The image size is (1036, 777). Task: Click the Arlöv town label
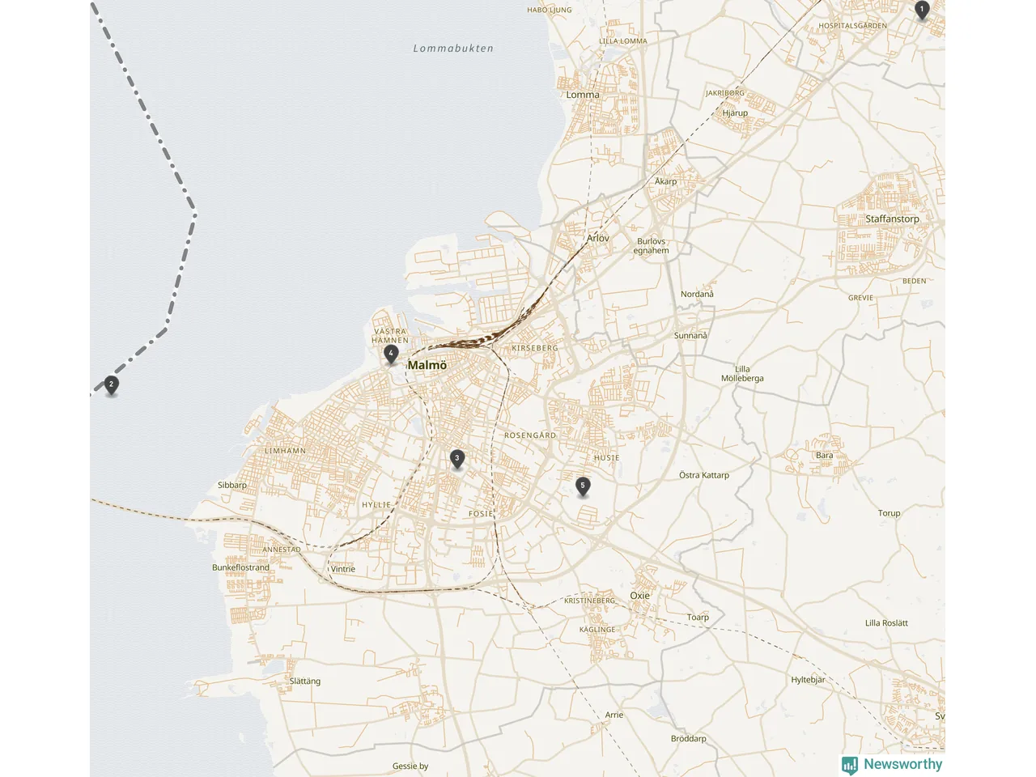point(598,238)
